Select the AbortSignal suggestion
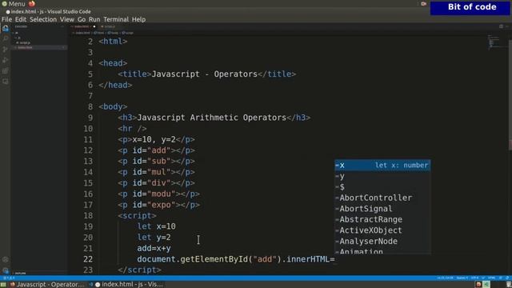The height and width of the screenshot is (288, 512). pos(382,209)
